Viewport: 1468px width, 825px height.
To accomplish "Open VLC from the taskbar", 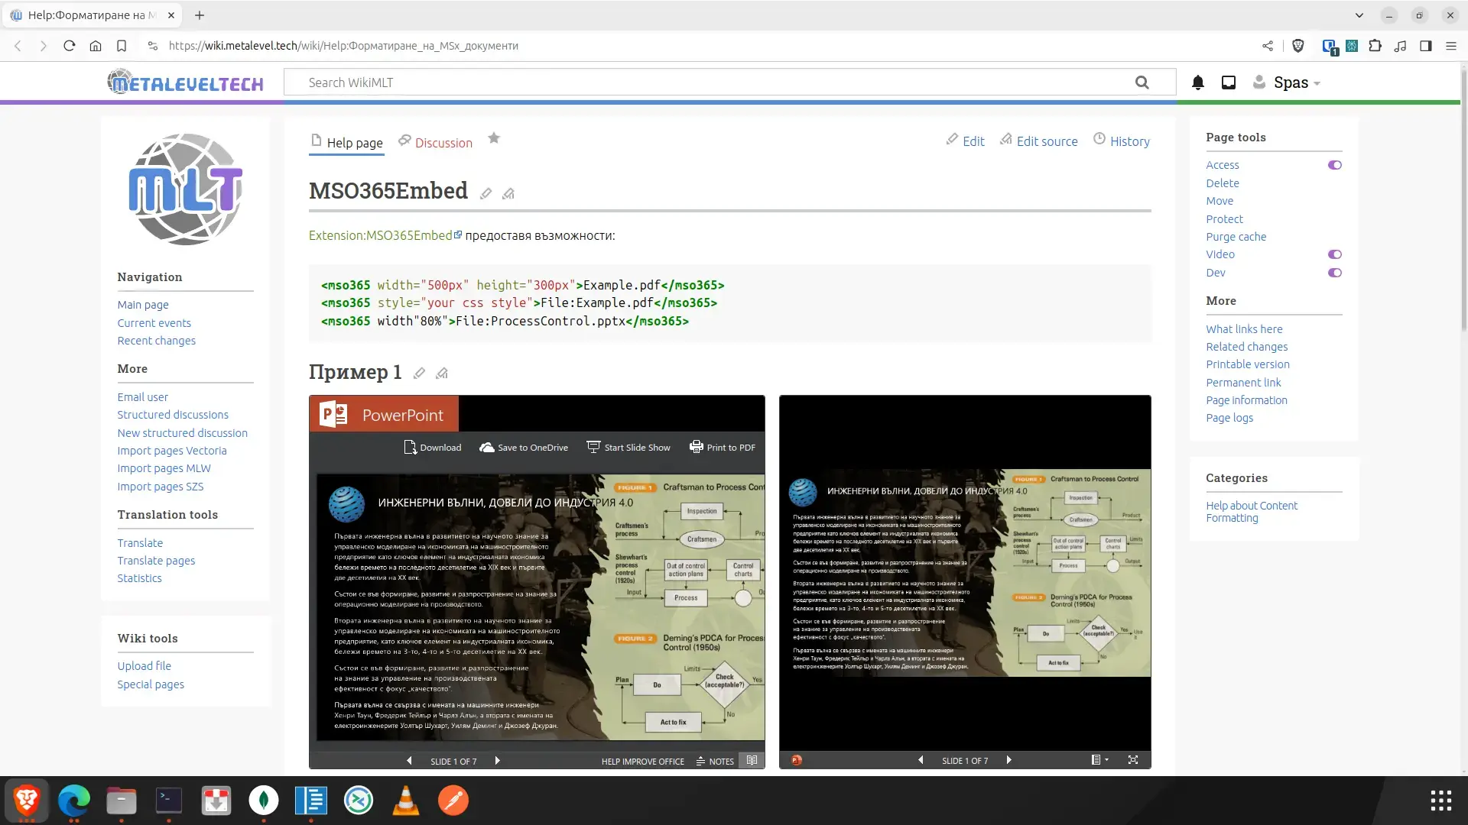I will tap(405, 801).
